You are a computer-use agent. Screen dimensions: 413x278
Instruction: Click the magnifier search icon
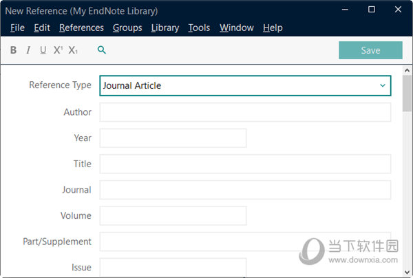click(x=102, y=50)
